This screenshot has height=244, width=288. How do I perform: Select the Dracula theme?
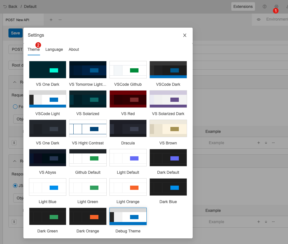[128, 128]
